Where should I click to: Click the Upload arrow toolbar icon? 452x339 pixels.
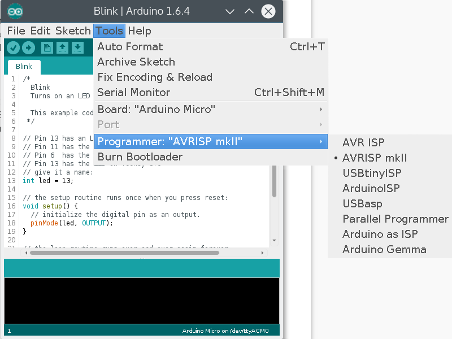[29, 48]
